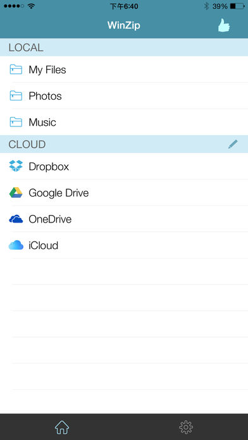The image size is (248, 440).
Task: Click the My Files folder icon
Action: coord(16,70)
